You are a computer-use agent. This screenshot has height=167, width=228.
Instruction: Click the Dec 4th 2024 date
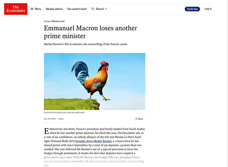click(x=50, y=119)
